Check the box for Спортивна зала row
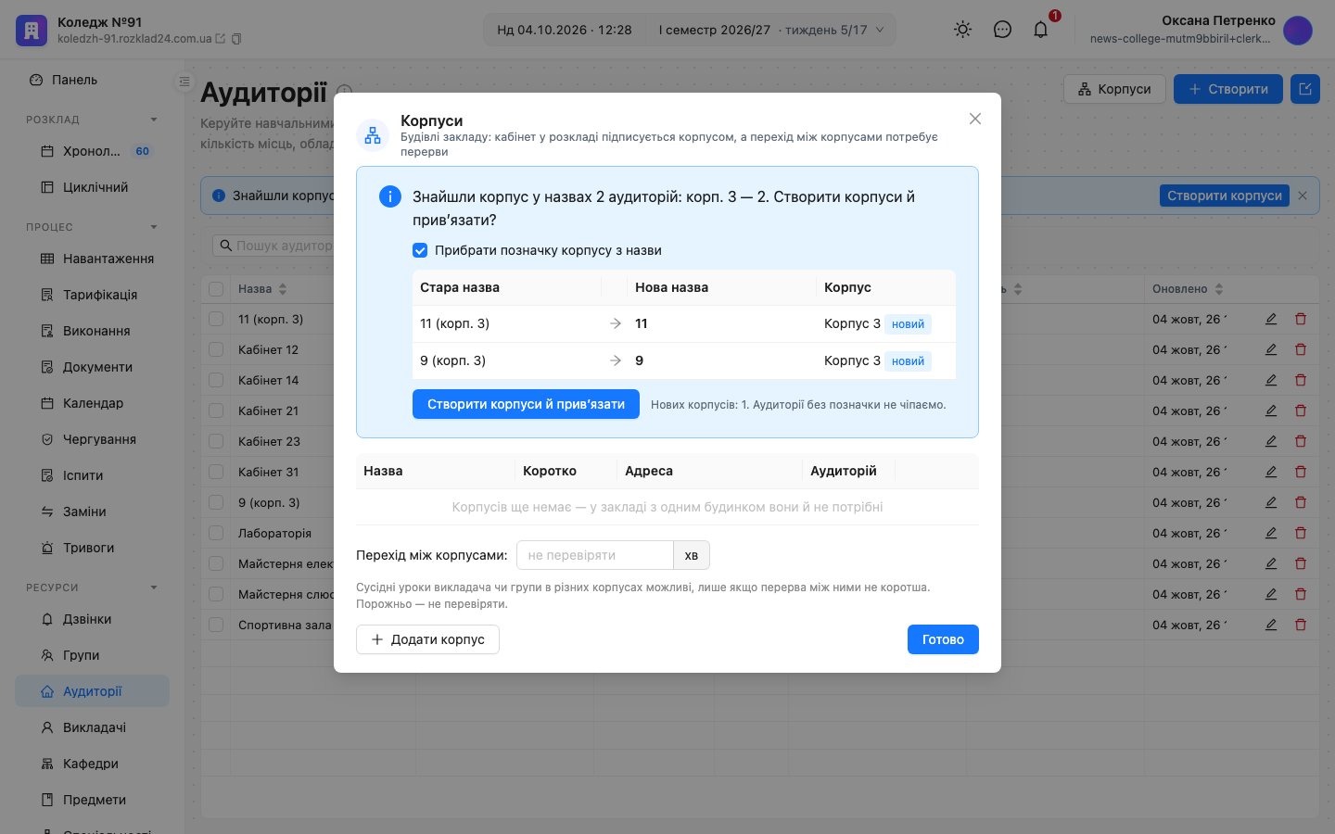 [x=216, y=625]
